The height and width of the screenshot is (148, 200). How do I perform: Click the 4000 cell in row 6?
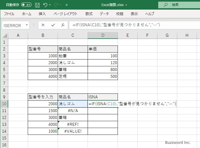click(x=43, y=76)
